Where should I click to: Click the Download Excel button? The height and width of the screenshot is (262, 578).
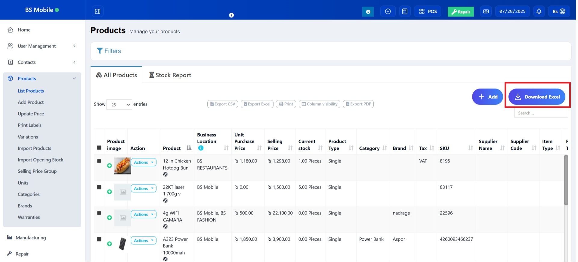click(x=537, y=97)
